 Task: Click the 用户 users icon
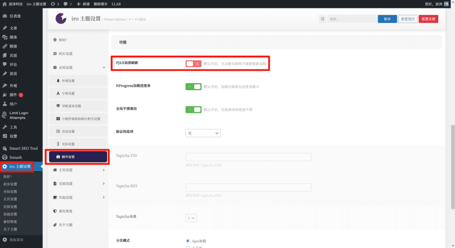point(4,104)
